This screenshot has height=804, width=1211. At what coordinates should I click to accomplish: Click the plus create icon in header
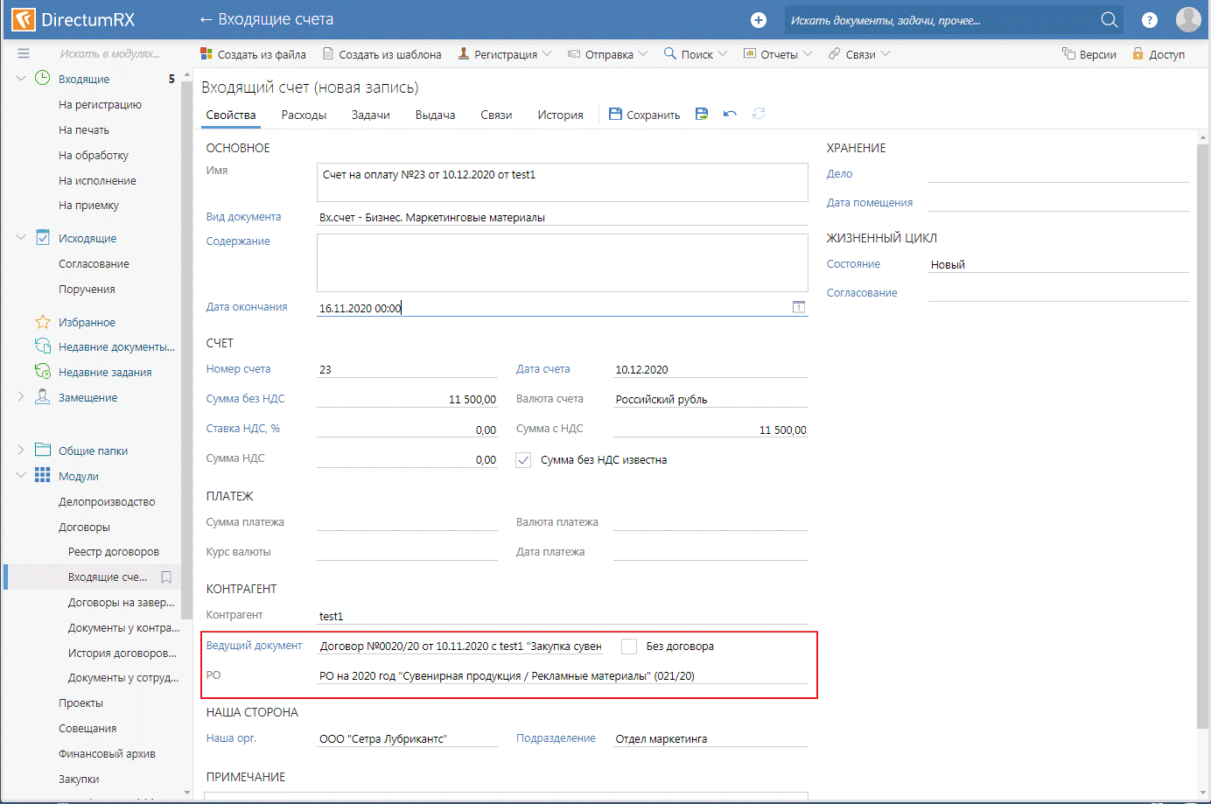coord(759,19)
